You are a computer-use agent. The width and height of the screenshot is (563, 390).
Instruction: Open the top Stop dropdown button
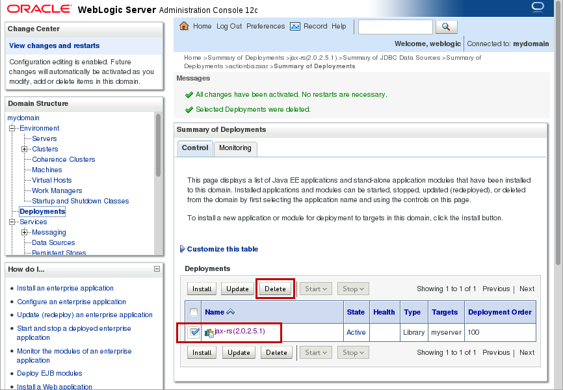tap(353, 289)
